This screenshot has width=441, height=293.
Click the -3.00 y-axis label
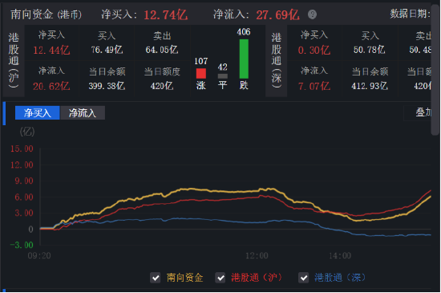(x=22, y=245)
